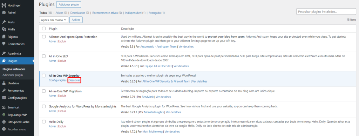
Task: Click the Aparência paintbrush icon
Action: [x=4, y=54]
